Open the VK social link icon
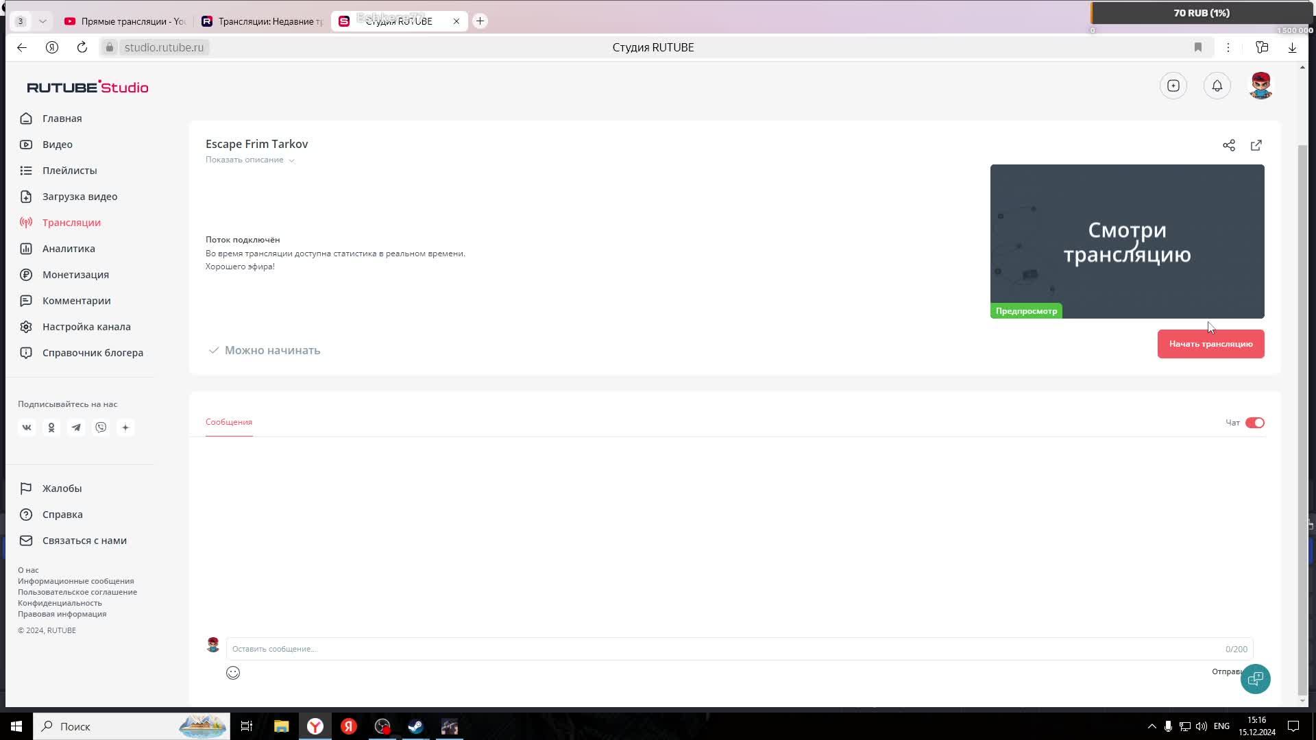The height and width of the screenshot is (740, 1316). point(27,428)
